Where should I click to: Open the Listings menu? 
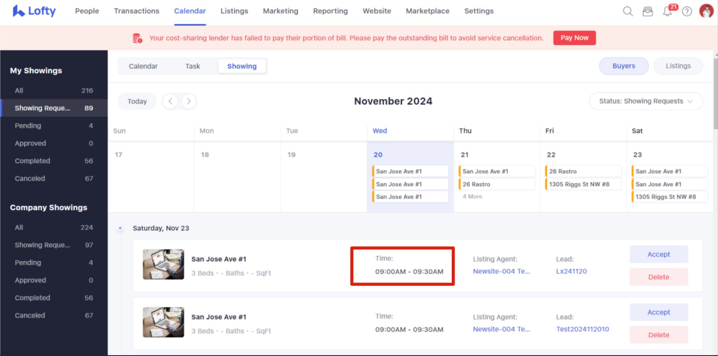(x=234, y=11)
